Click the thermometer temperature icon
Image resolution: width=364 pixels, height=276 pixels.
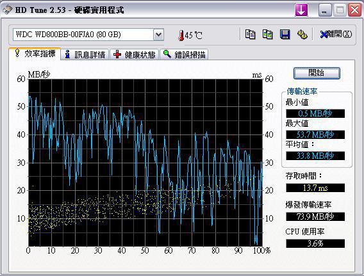(x=181, y=35)
